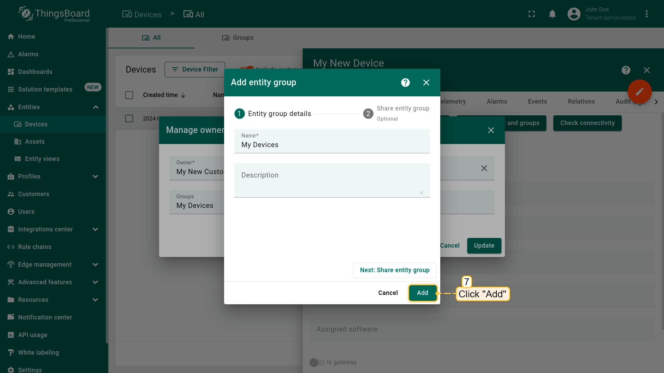Open user account more options menu
This screenshot has height=373, width=664.
click(x=647, y=14)
